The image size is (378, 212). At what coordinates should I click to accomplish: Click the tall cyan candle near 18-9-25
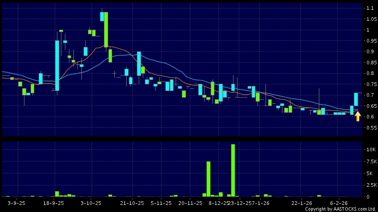click(57, 65)
